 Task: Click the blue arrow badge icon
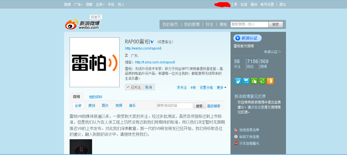click(x=246, y=81)
